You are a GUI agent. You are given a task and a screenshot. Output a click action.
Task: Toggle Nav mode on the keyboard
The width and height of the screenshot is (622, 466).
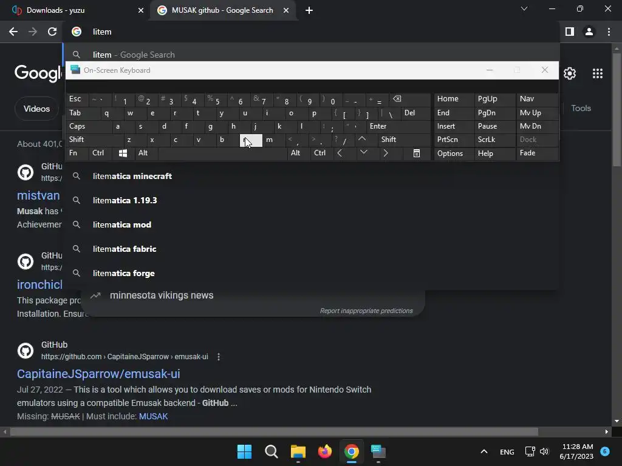(537, 99)
